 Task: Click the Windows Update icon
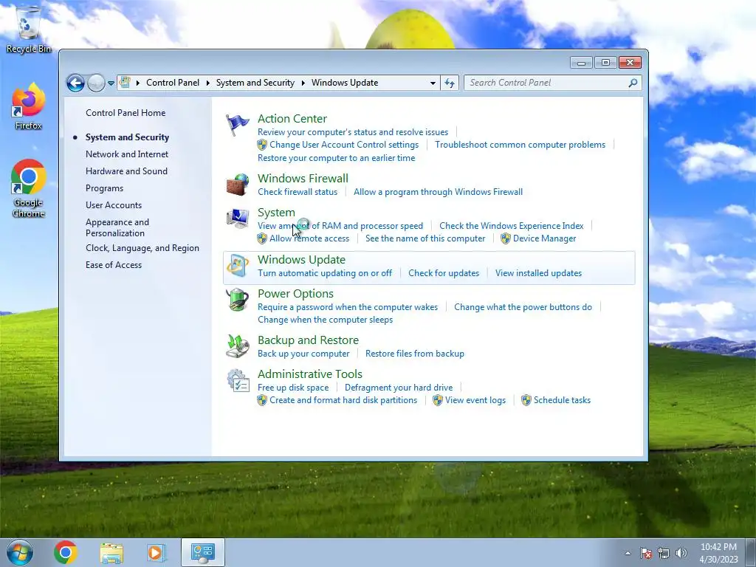pyautogui.click(x=238, y=266)
